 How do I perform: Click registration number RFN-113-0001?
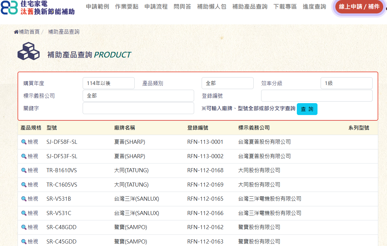pyautogui.click(x=205, y=142)
